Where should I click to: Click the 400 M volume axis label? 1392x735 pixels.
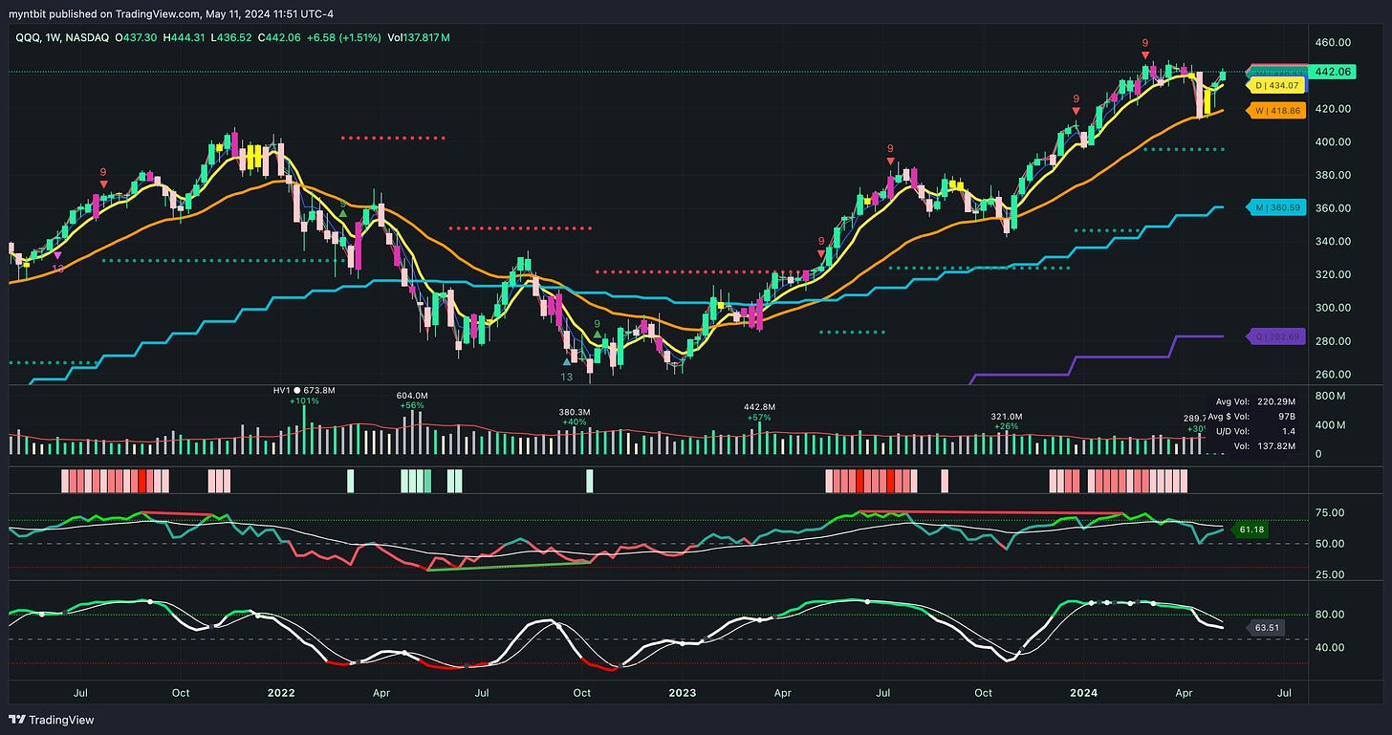[1331, 424]
